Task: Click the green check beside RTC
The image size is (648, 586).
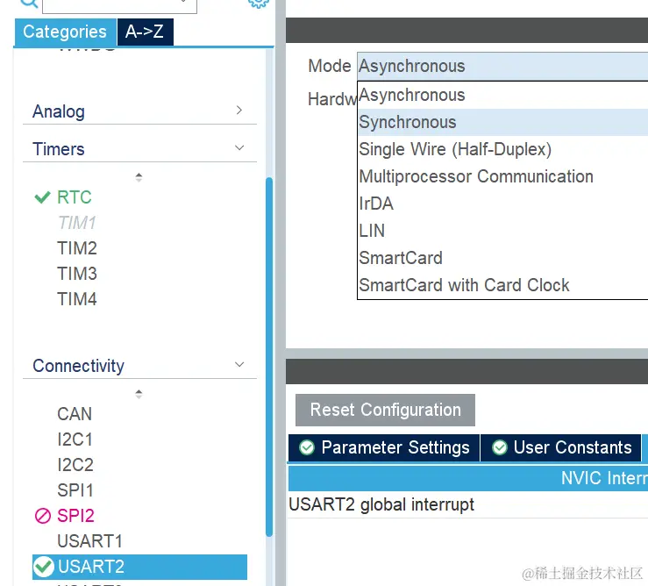Action: (x=42, y=197)
